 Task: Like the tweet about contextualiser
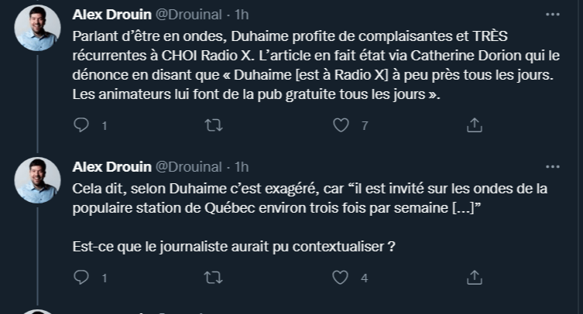point(341,277)
